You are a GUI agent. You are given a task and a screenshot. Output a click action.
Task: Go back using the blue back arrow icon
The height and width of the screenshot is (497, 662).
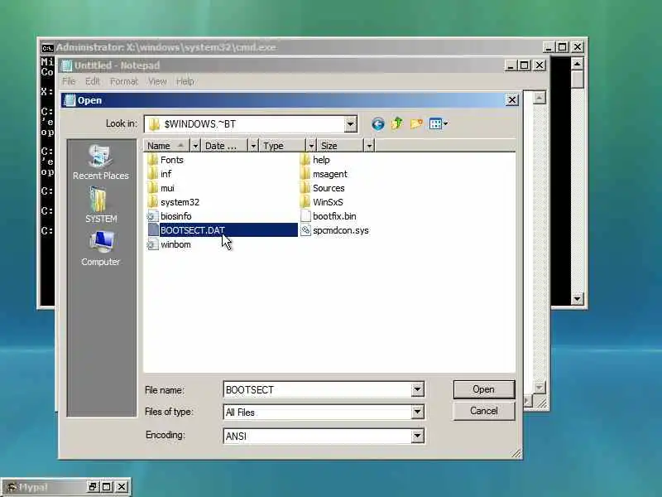378,123
